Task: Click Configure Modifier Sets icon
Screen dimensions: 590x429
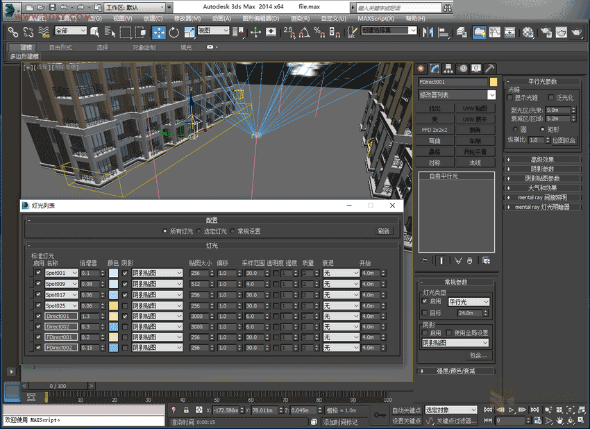Action: (x=487, y=260)
